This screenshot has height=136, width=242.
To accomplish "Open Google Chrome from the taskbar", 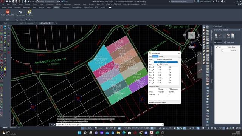I will 140,133.
